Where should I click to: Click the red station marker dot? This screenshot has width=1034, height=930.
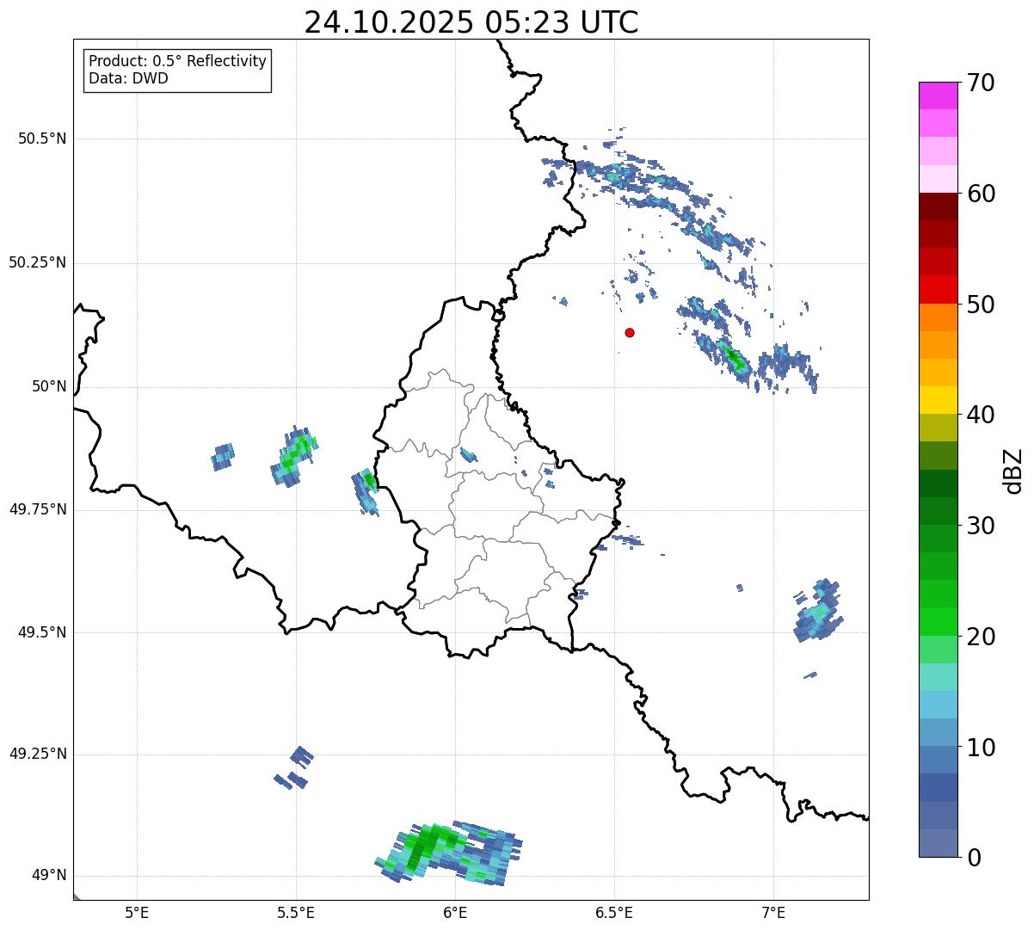(630, 332)
